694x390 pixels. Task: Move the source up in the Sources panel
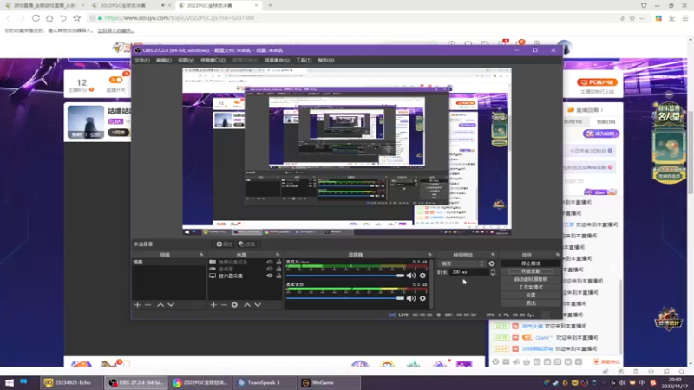(247, 305)
